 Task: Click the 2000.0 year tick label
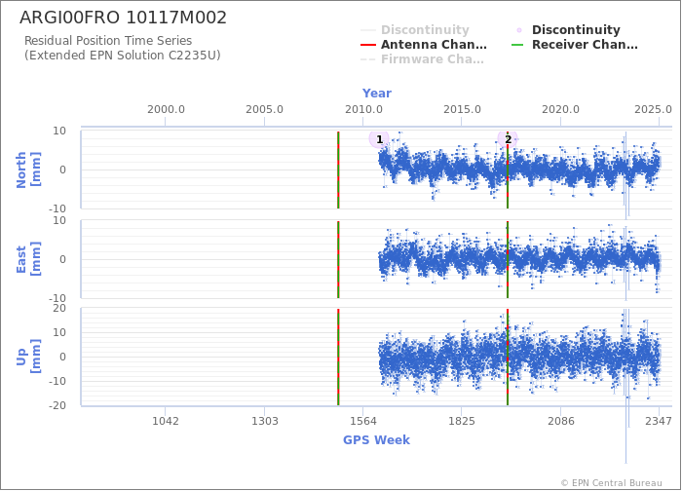166,109
